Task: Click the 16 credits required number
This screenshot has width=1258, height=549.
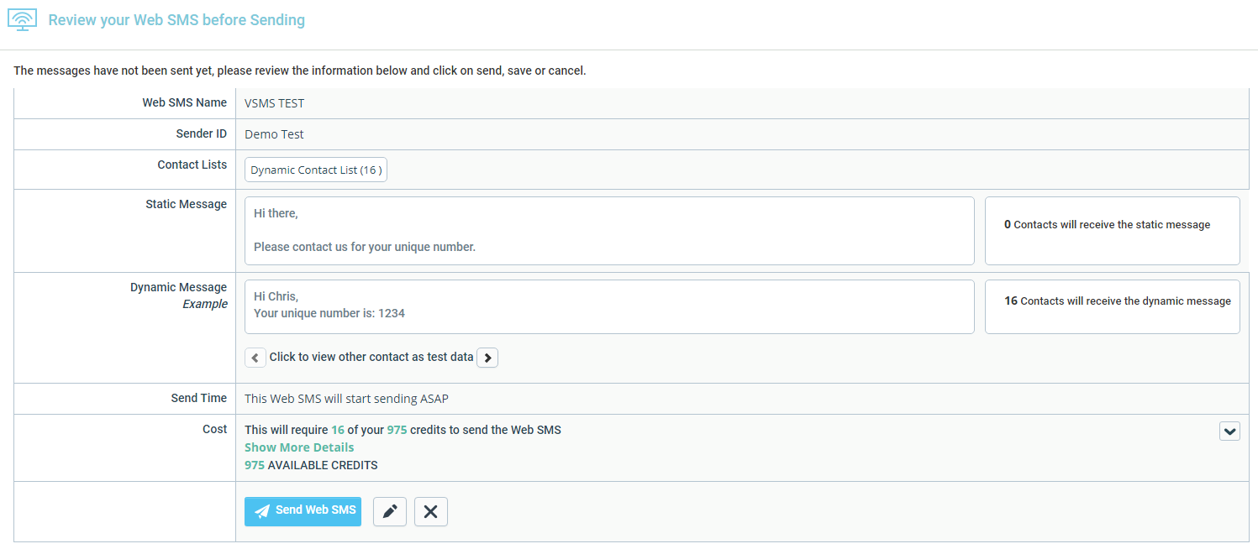Action: pos(338,430)
